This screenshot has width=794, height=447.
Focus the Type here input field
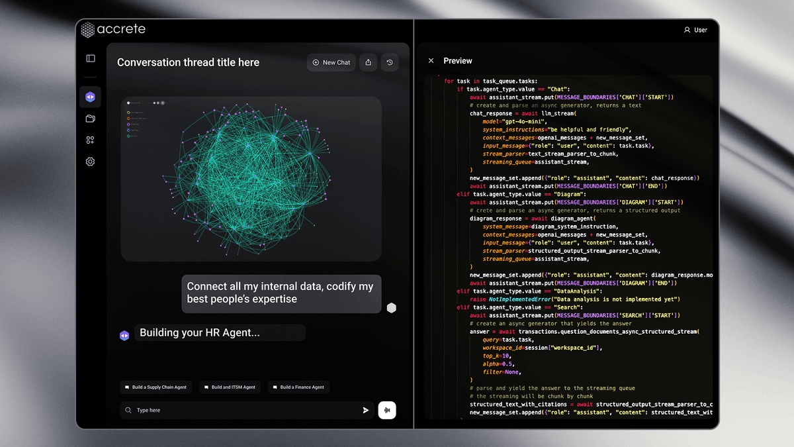click(247, 410)
